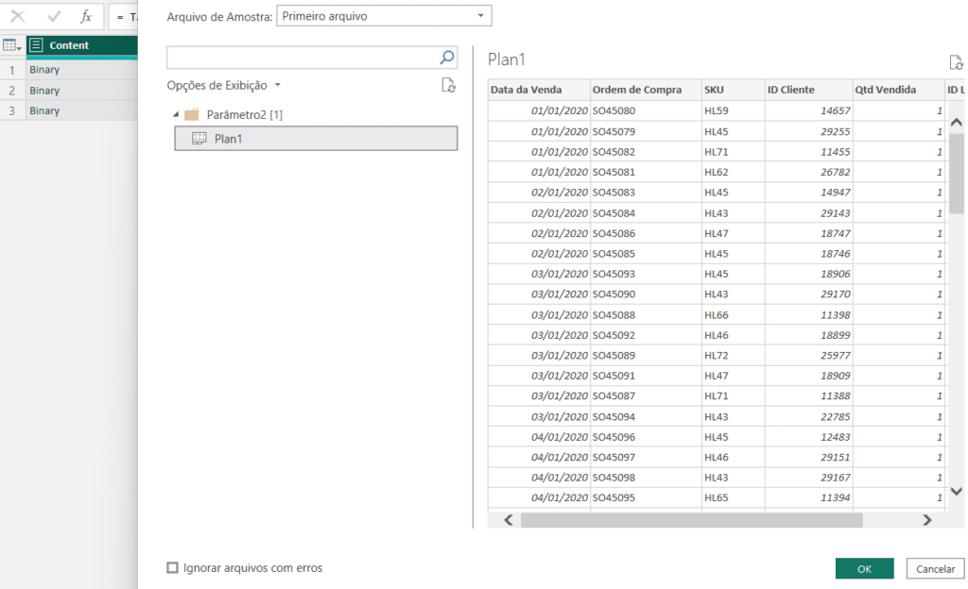Click the vertical scrollbar thumb in preview

pos(957,173)
